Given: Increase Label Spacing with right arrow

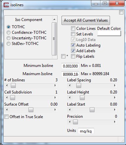Looking at the screenshot, I should [115, 85].
